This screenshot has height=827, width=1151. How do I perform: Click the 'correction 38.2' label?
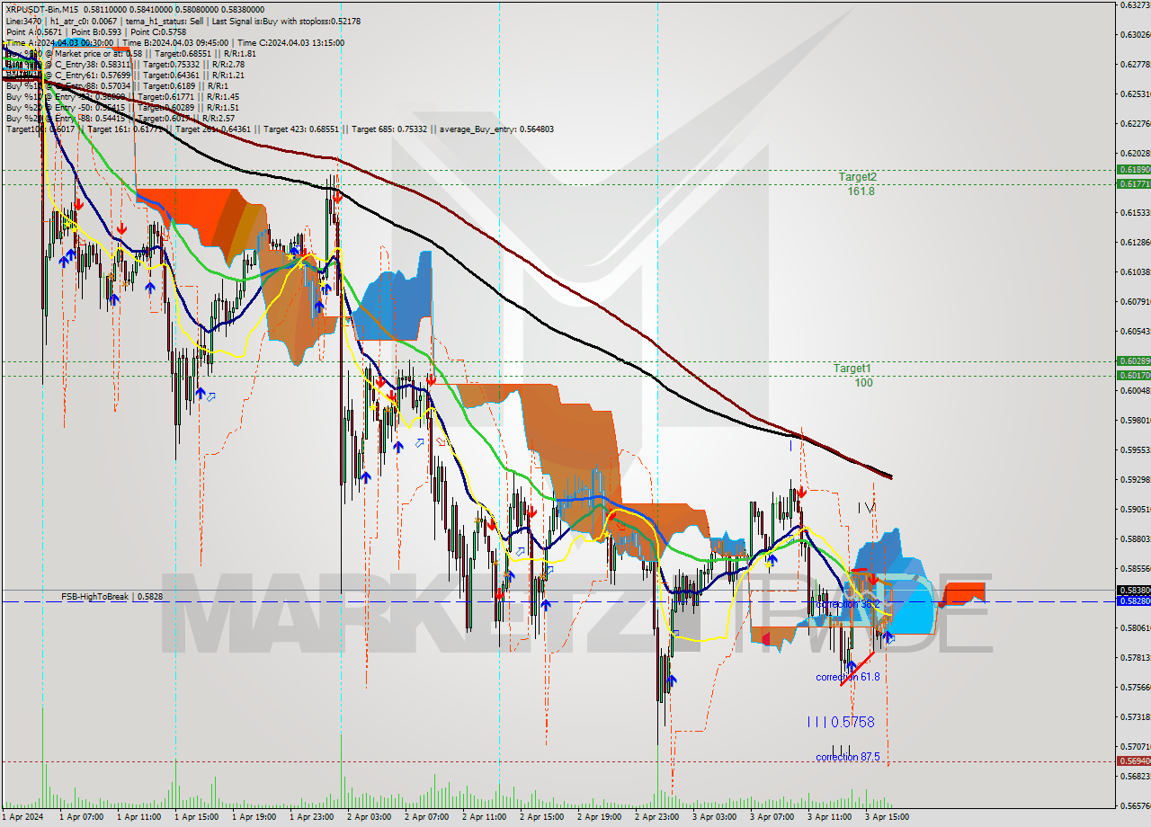[x=848, y=604]
